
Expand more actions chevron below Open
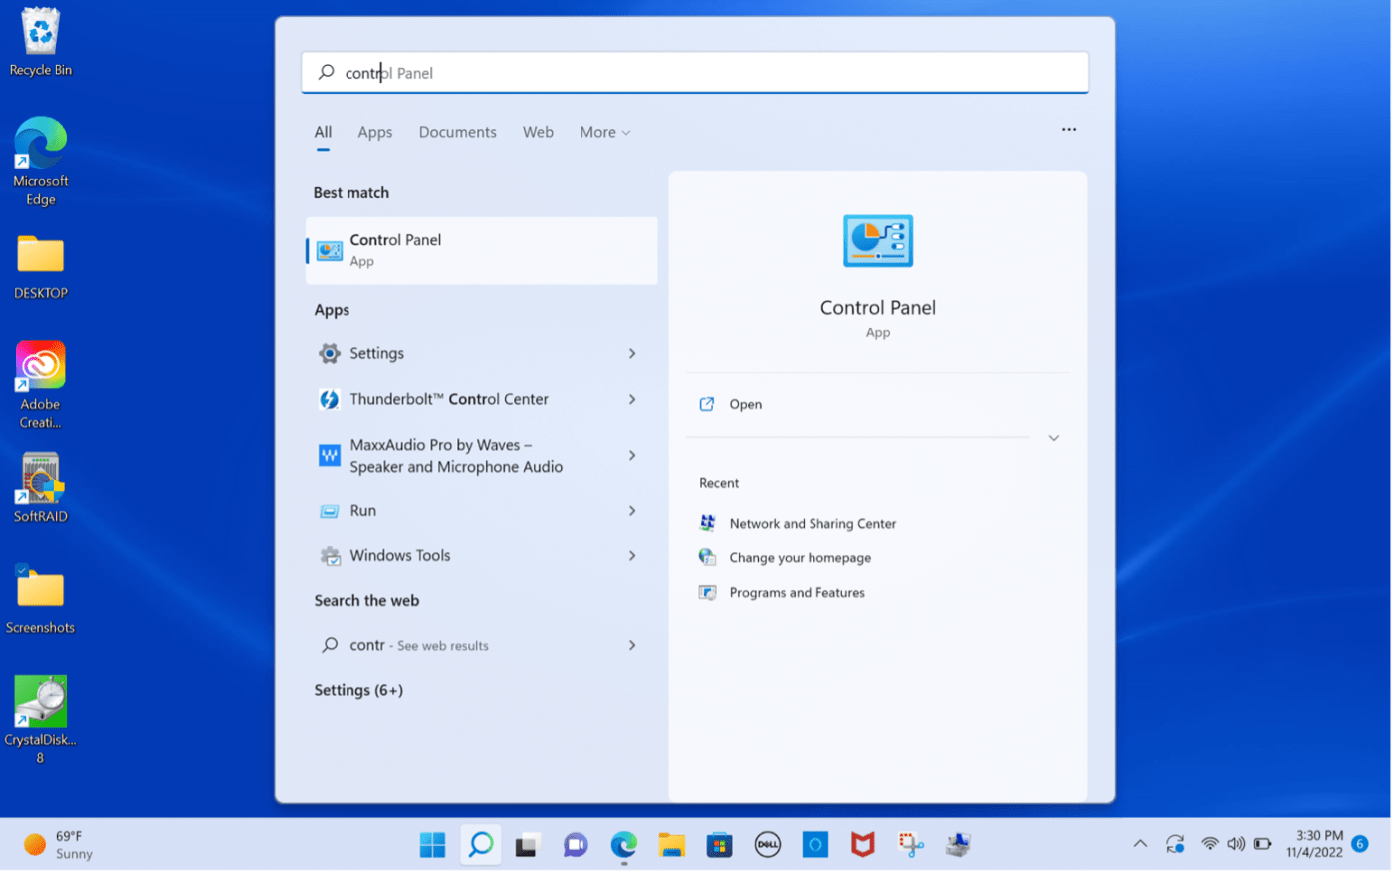tap(1055, 439)
